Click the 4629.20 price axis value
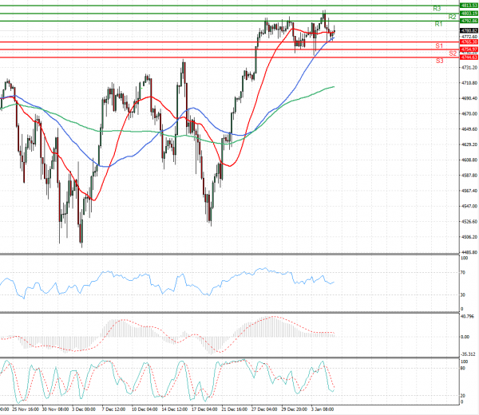Screen dimensions: 479x415 tap(469, 144)
